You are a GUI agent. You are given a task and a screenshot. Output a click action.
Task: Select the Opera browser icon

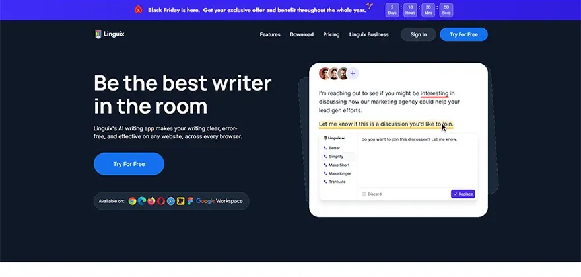pyautogui.click(x=161, y=201)
